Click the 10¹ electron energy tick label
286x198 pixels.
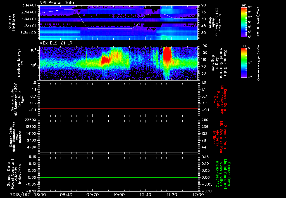point(34,65)
